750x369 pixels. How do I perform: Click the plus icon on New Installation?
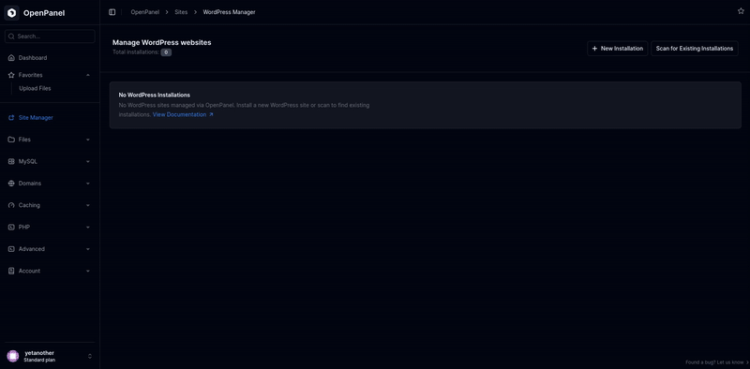[x=594, y=49]
